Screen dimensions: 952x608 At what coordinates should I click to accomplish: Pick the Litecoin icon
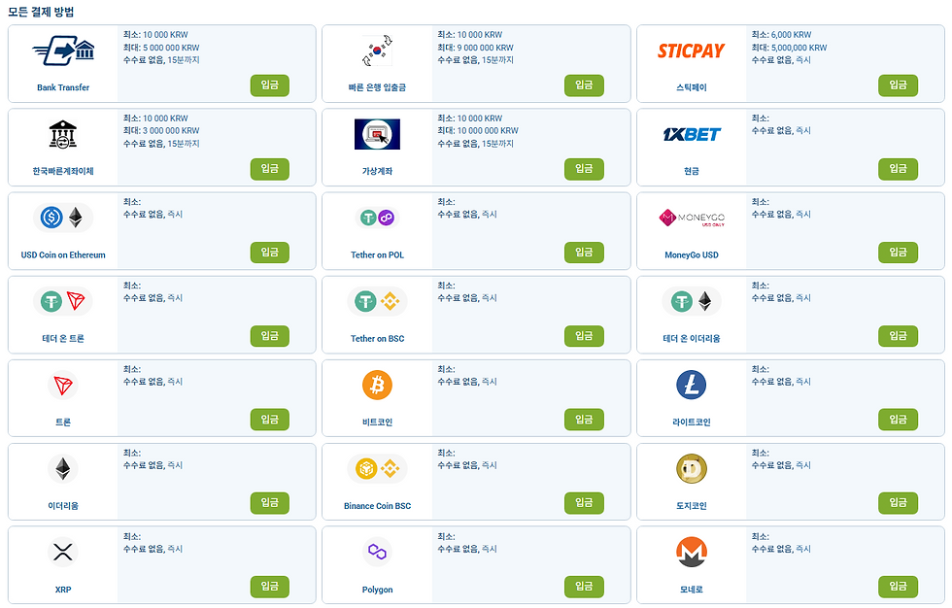(x=691, y=385)
